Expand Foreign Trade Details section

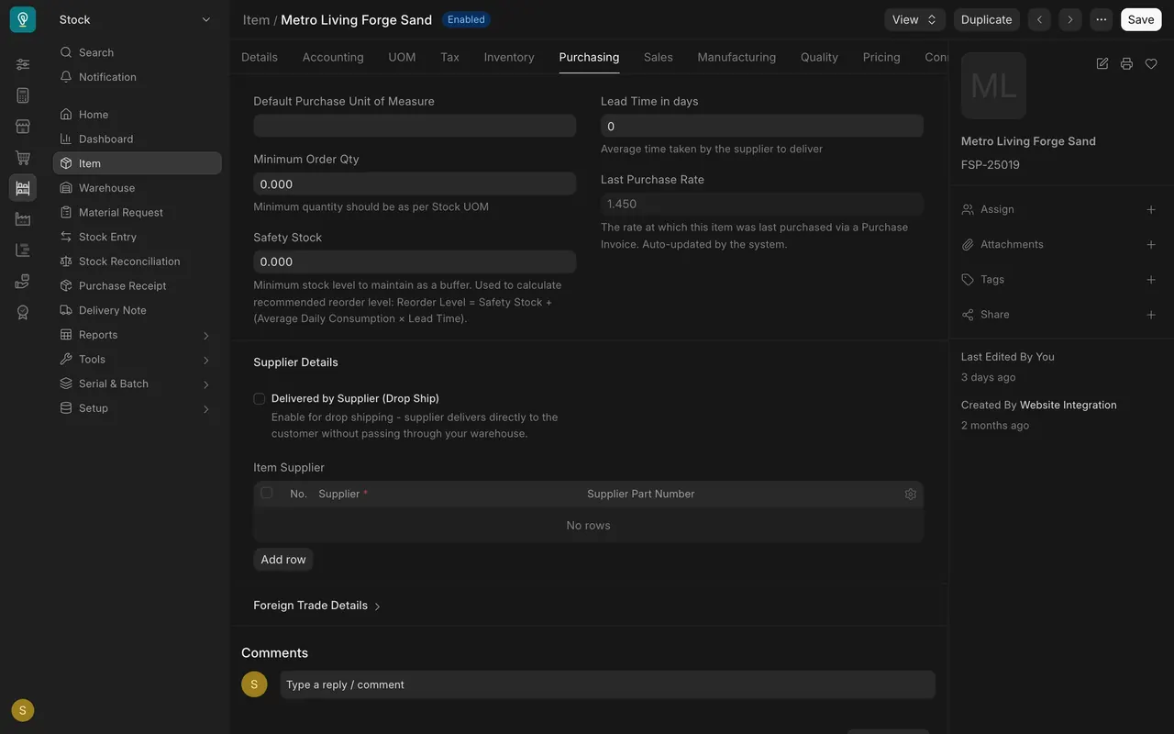pyautogui.click(x=317, y=606)
